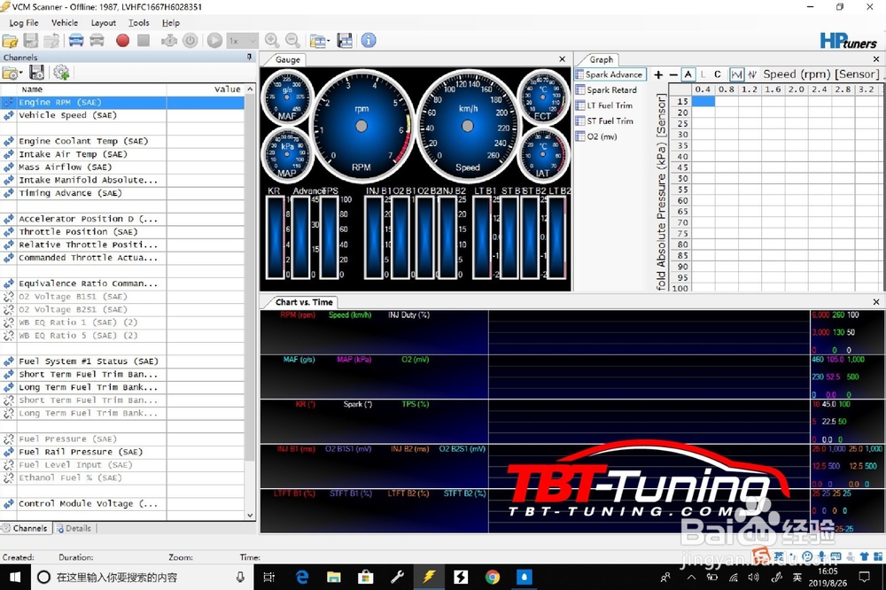Connect to vehicle with blue car icon
The image size is (886, 590).
pyautogui.click(x=75, y=41)
